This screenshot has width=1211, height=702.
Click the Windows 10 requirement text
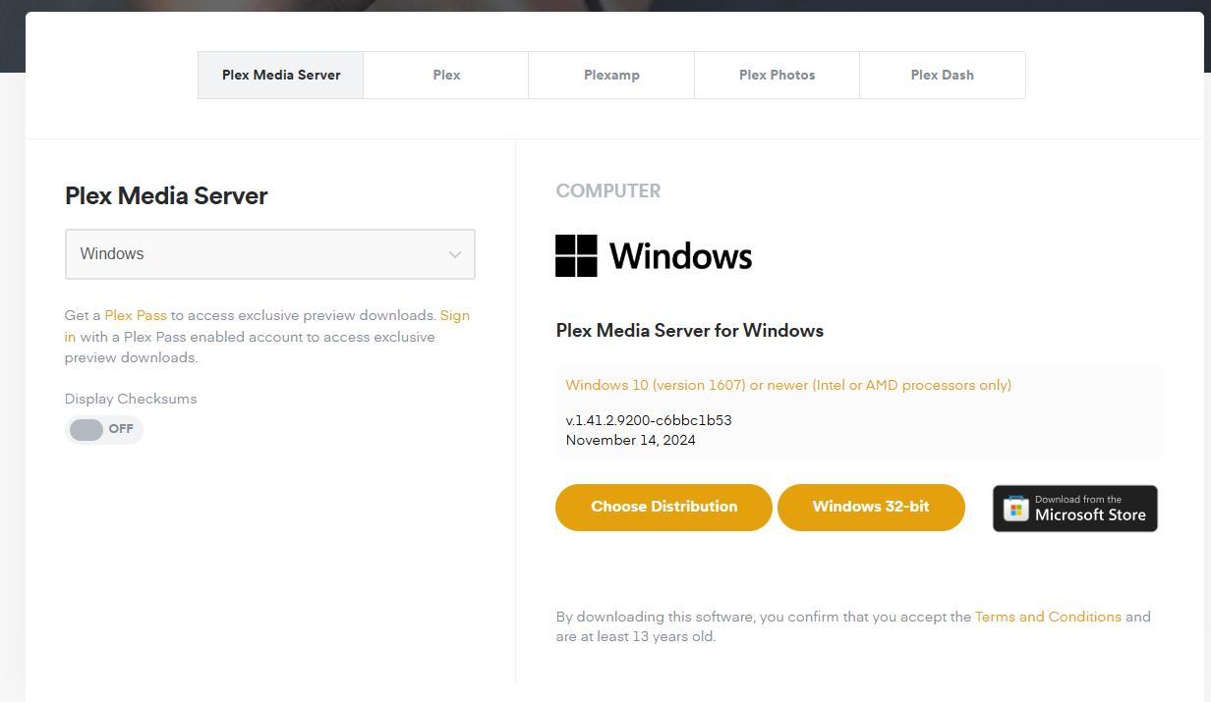point(788,385)
